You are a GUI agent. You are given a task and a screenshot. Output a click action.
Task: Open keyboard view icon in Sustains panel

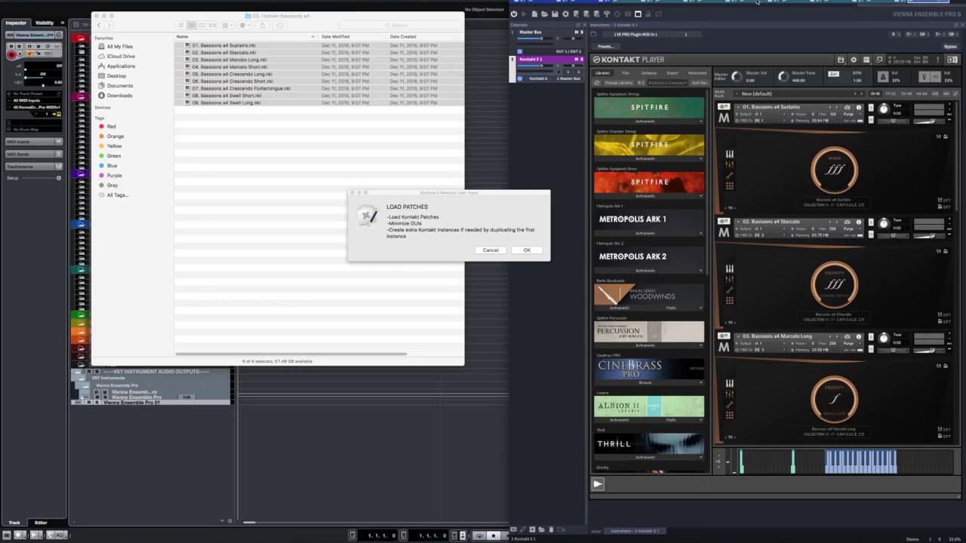[729, 155]
